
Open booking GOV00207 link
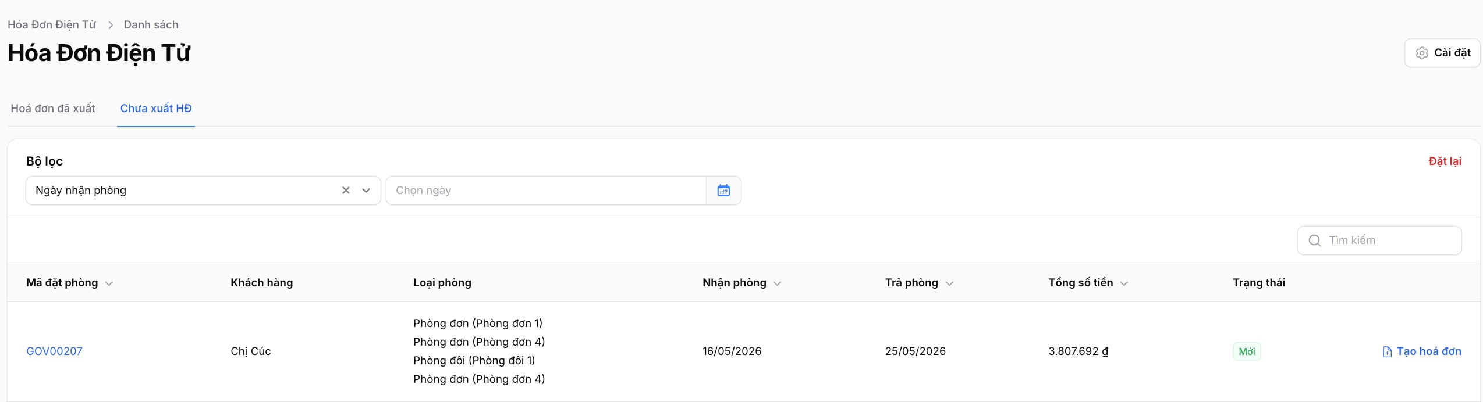pos(54,351)
